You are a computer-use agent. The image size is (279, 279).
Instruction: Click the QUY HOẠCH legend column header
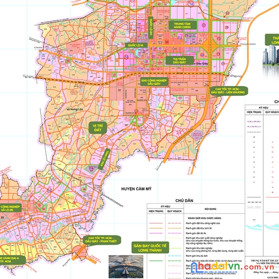click(x=175, y=211)
